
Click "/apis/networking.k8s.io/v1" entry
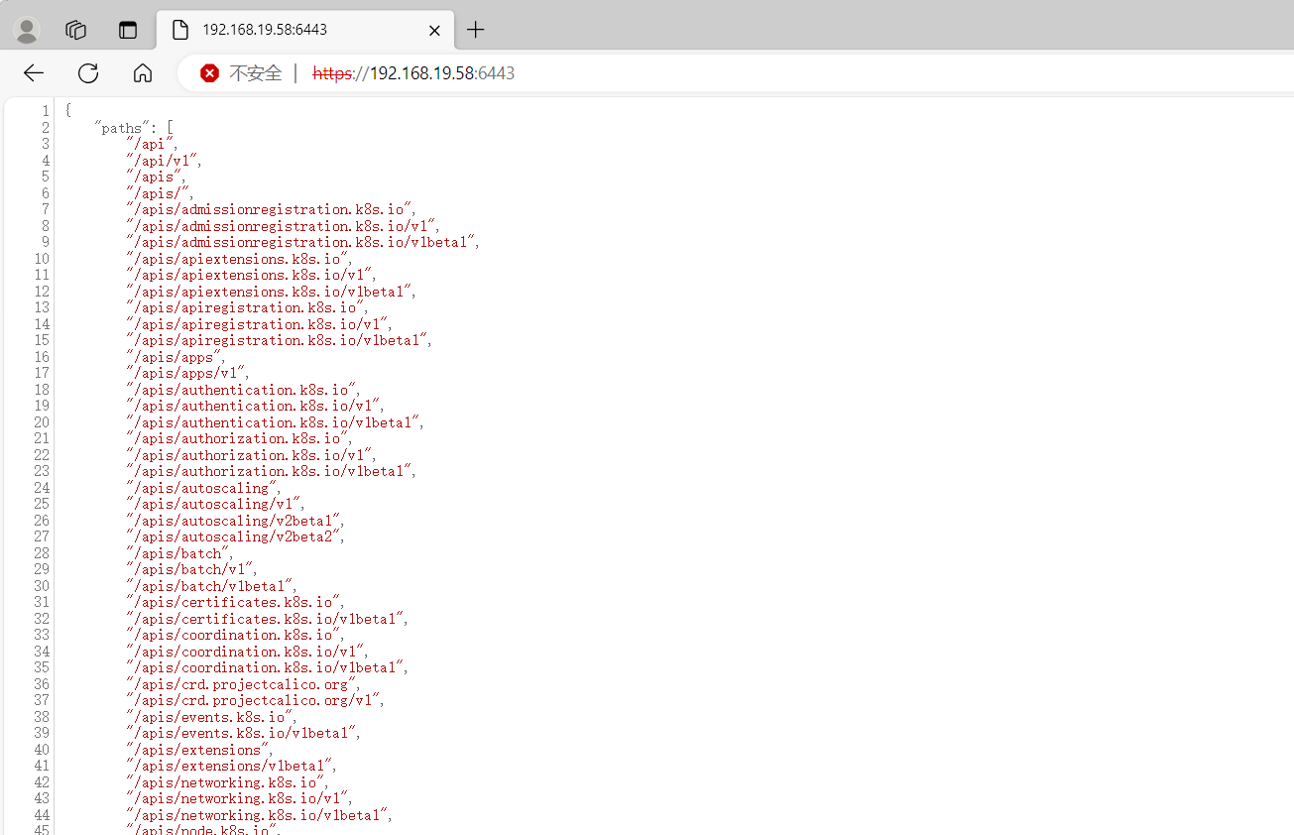point(237,798)
